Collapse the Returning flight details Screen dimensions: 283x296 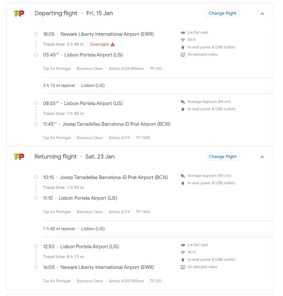tap(262, 157)
